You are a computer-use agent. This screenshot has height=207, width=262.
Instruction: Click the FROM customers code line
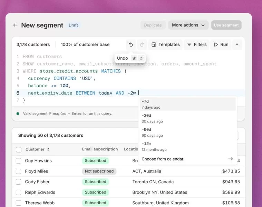point(42,57)
